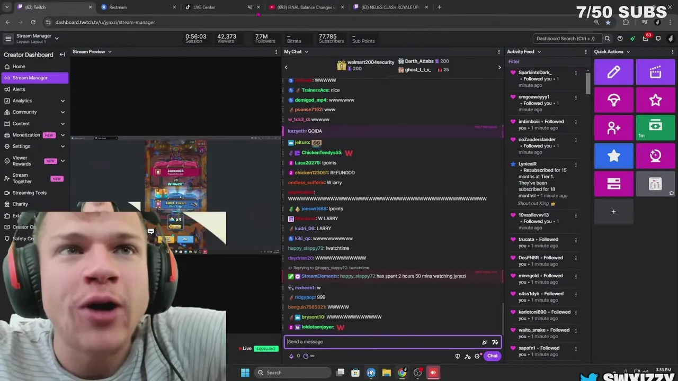Image resolution: width=678 pixels, height=381 pixels.
Task: Expand the Activity Feed panel dropdown
Action: (x=539, y=52)
